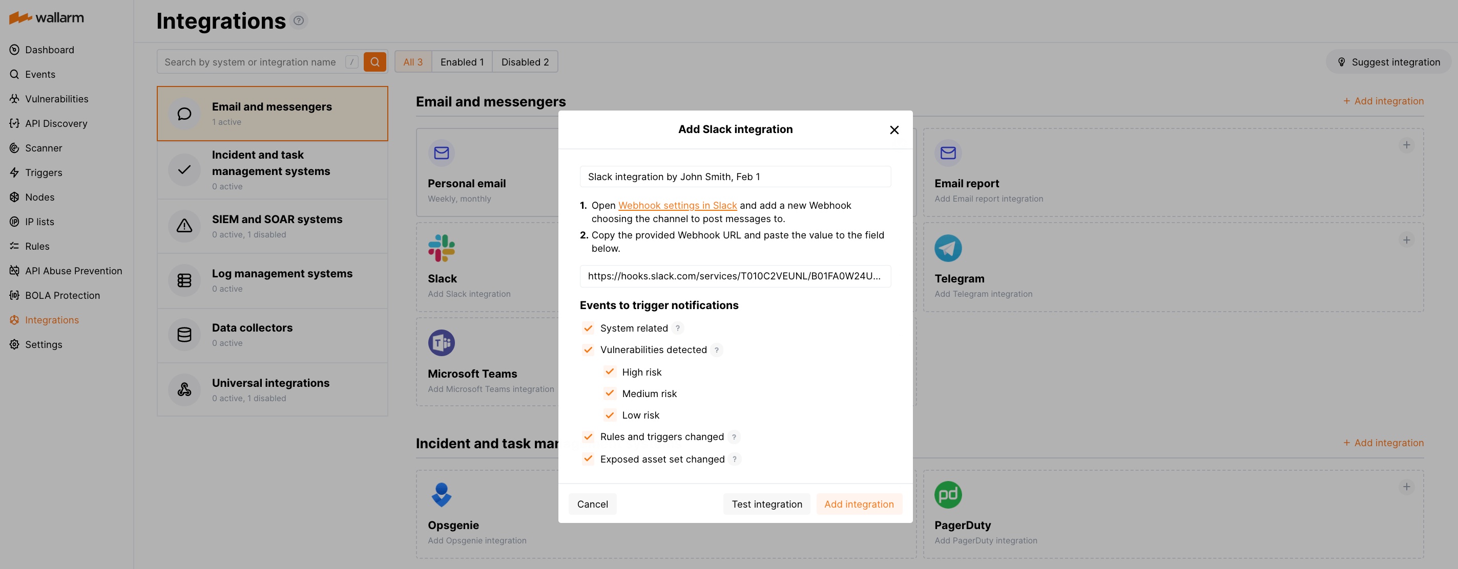
Task: Click the Test integration button
Action: click(766, 504)
